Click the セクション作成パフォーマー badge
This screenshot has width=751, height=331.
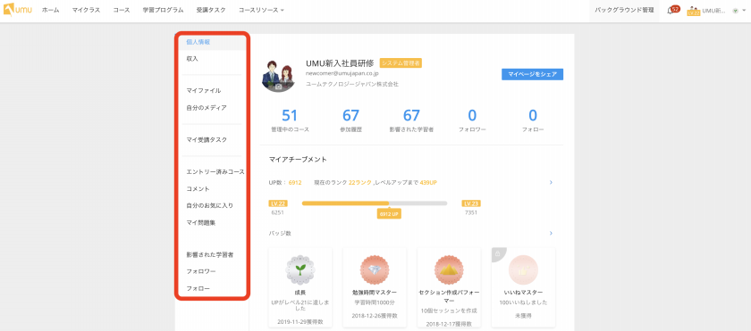449,269
